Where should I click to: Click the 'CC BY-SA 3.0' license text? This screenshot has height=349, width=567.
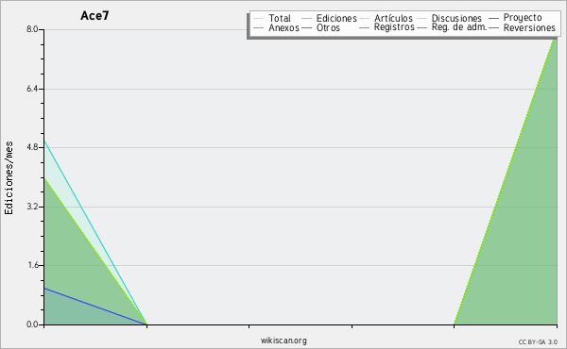[538, 341]
